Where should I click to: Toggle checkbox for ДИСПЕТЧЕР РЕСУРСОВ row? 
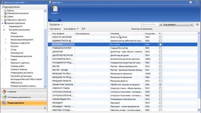coord(160,55)
